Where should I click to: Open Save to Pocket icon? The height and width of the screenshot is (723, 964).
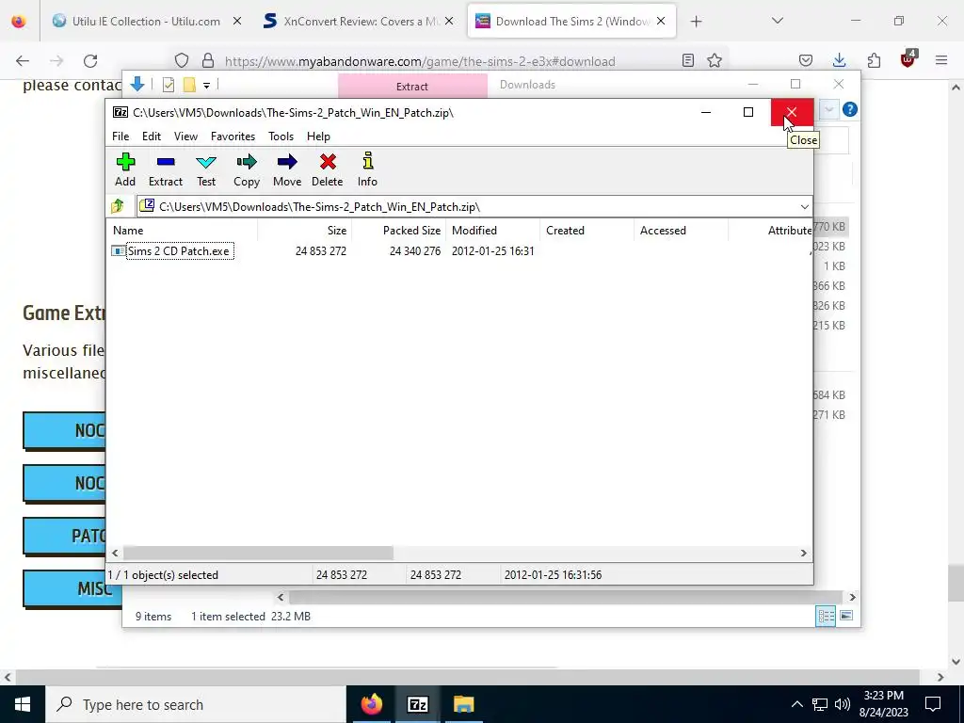806,61
